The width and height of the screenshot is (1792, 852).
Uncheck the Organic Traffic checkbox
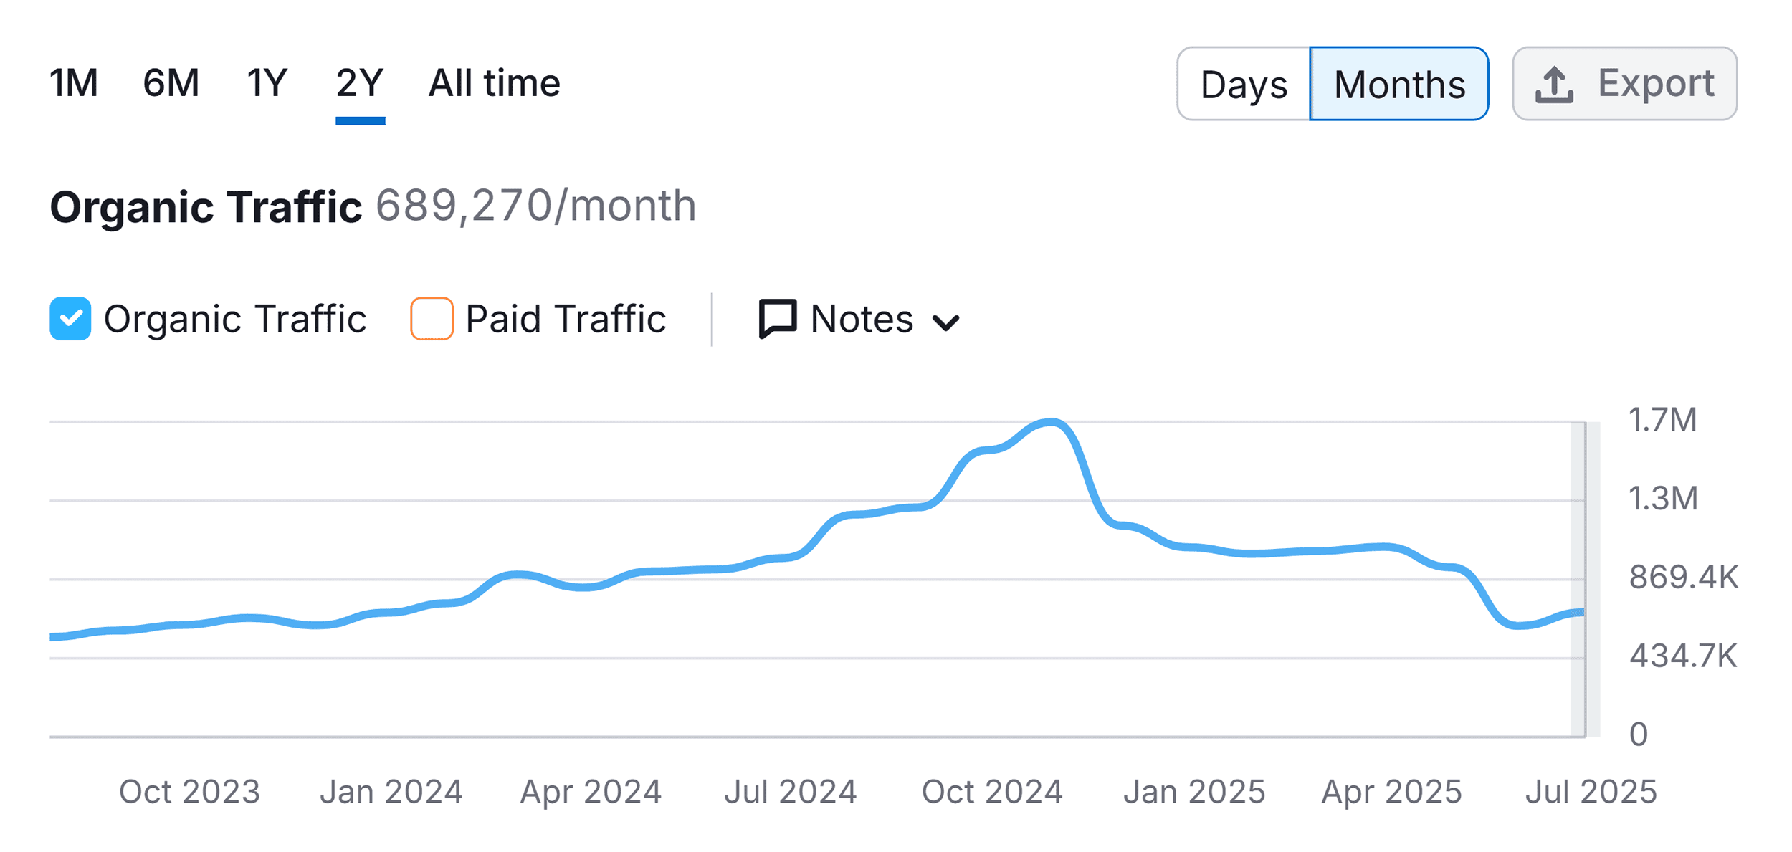point(70,318)
